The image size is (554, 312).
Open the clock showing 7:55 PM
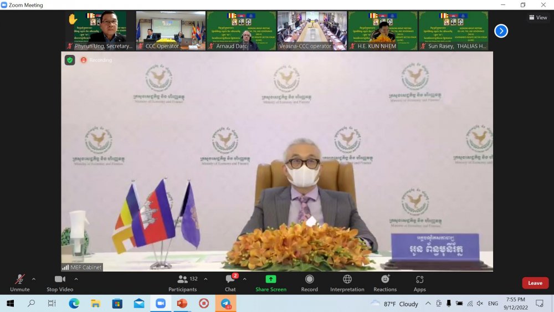tap(515, 304)
